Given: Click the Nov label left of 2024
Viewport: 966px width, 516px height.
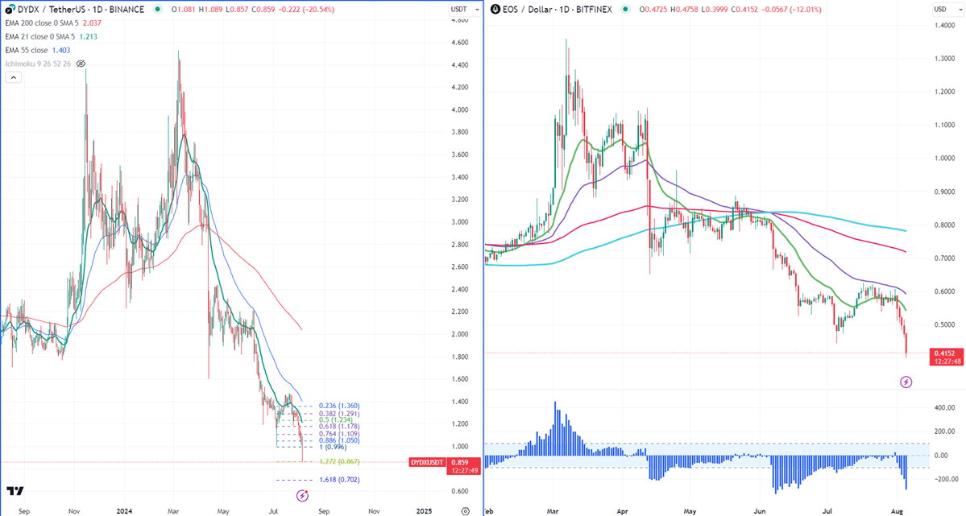Looking at the screenshot, I should (73, 511).
